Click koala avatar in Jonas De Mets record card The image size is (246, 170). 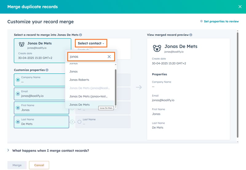pyautogui.click(x=22, y=44)
